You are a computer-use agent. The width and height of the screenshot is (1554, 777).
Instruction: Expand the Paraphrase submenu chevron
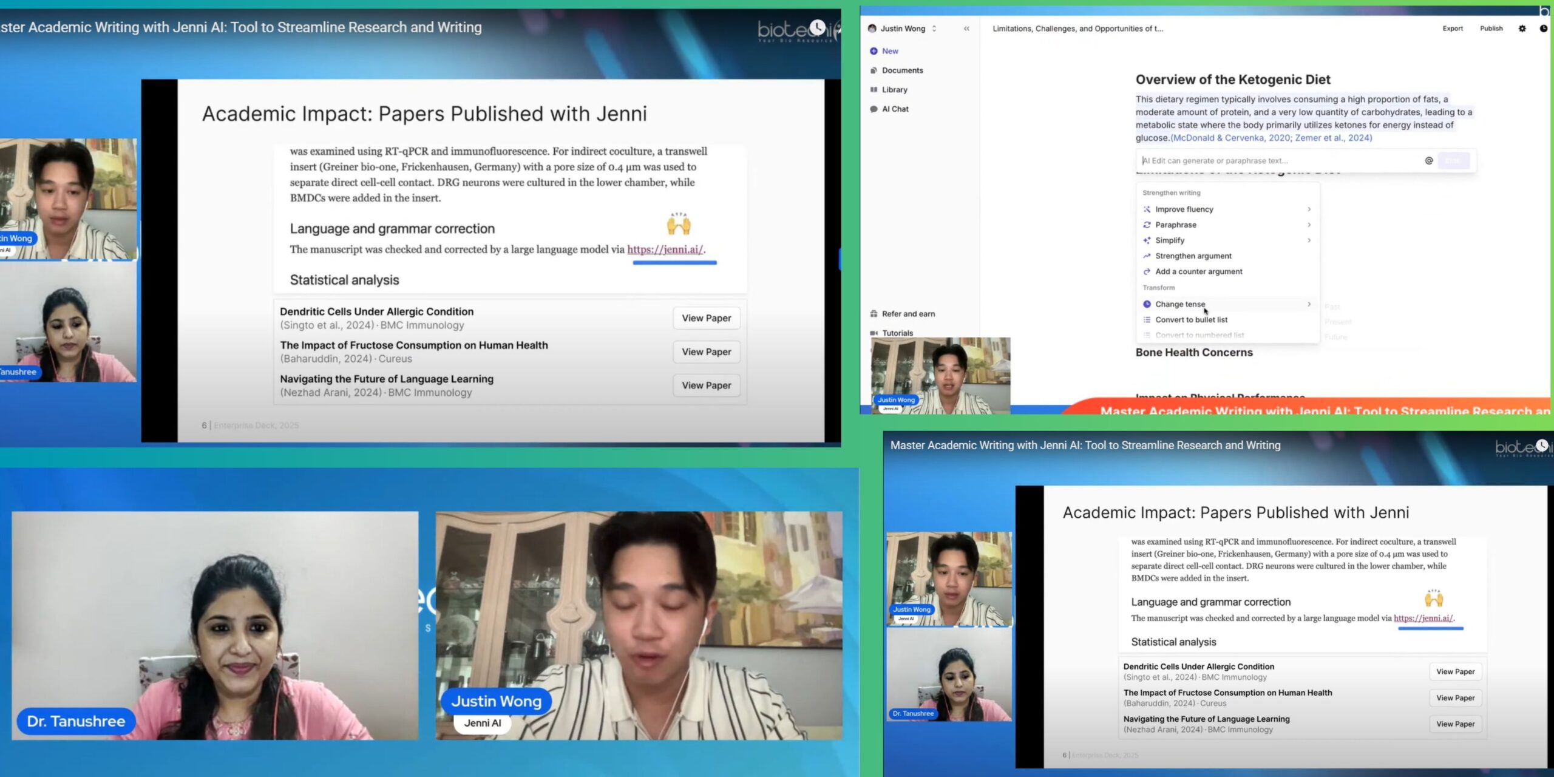pos(1309,225)
